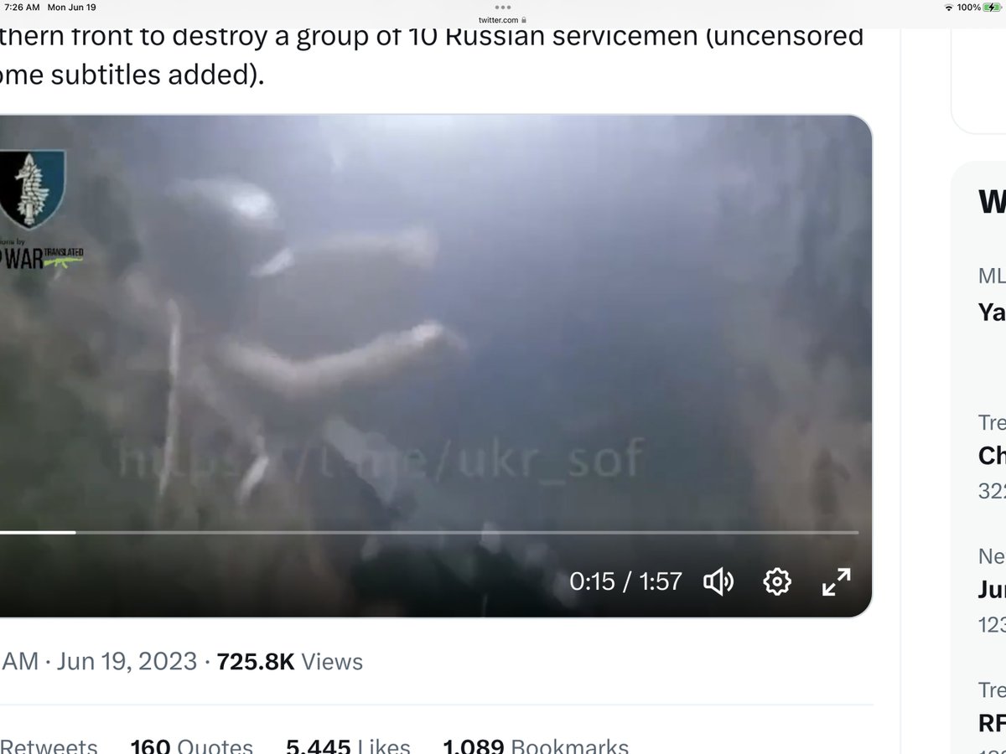Open video settings gear

pos(777,581)
